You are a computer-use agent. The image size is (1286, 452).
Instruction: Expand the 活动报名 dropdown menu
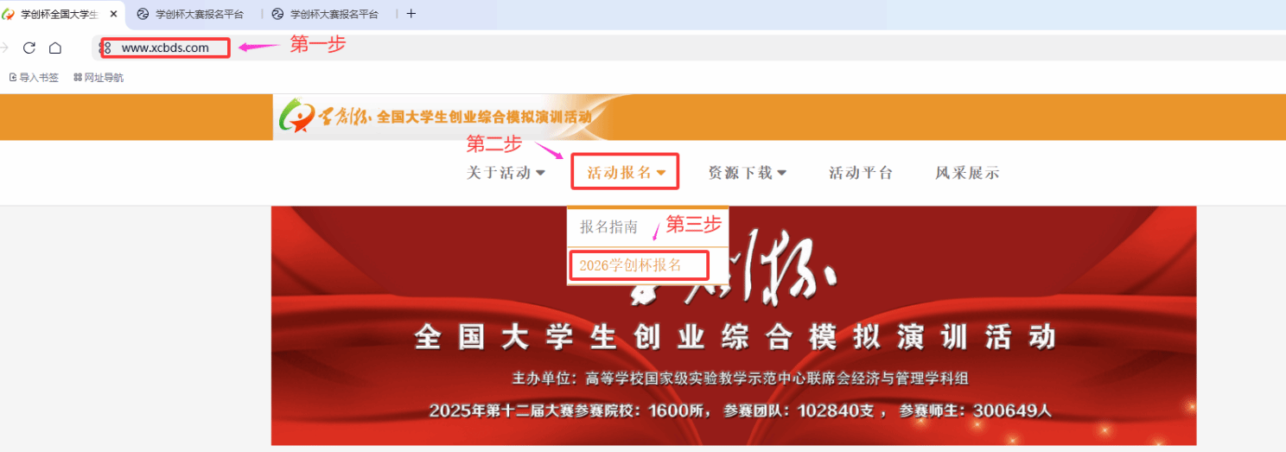click(626, 172)
